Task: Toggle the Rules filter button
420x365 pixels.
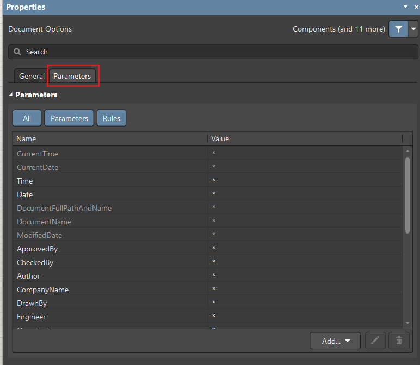Action: pyautogui.click(x=112, y=118)
